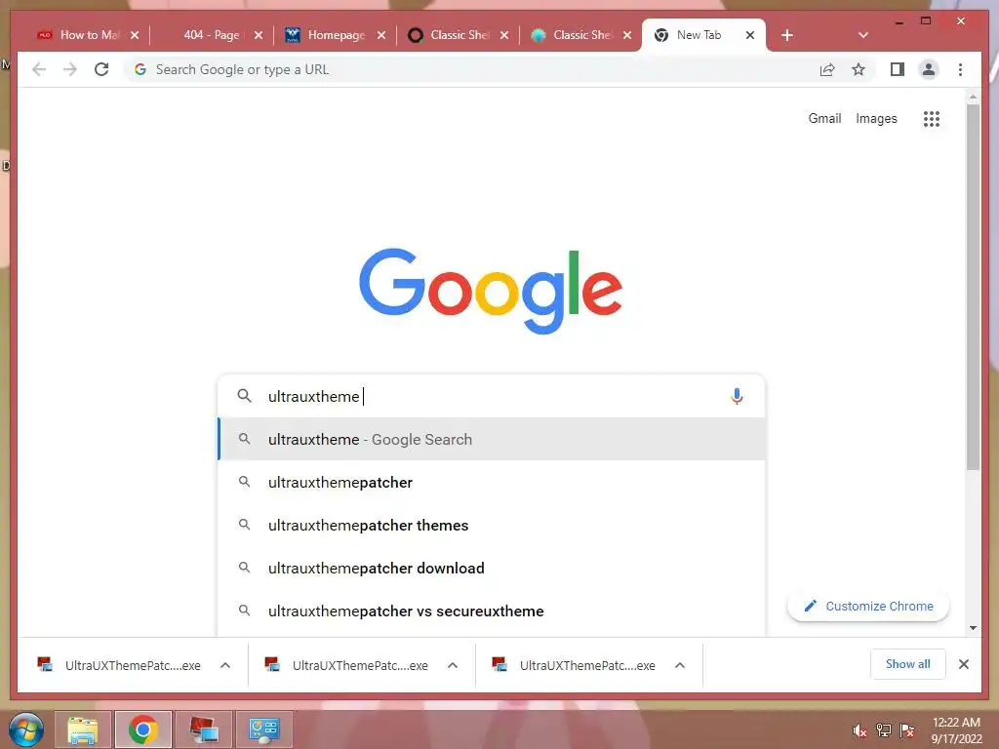Click Show all downloads
999x749 pixels.
907,663
